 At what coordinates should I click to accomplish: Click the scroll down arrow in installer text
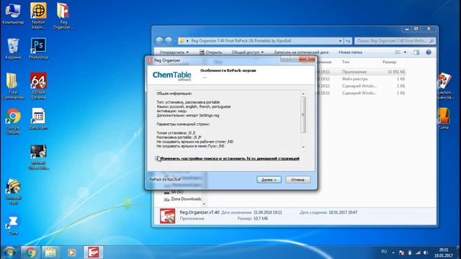coord(303,147)
